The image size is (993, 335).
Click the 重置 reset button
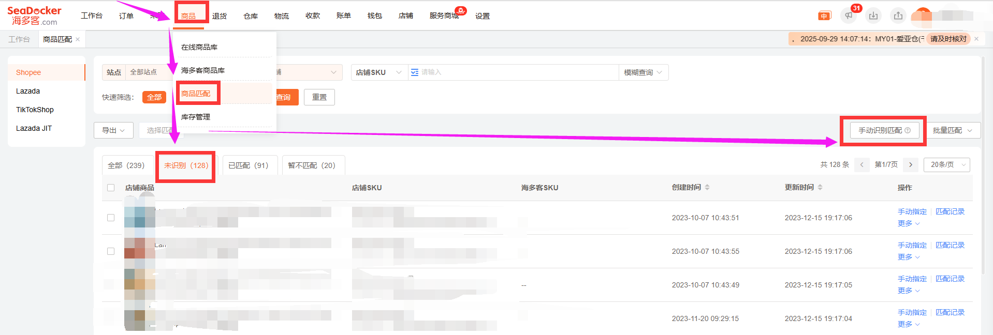(x=319, y=97)
